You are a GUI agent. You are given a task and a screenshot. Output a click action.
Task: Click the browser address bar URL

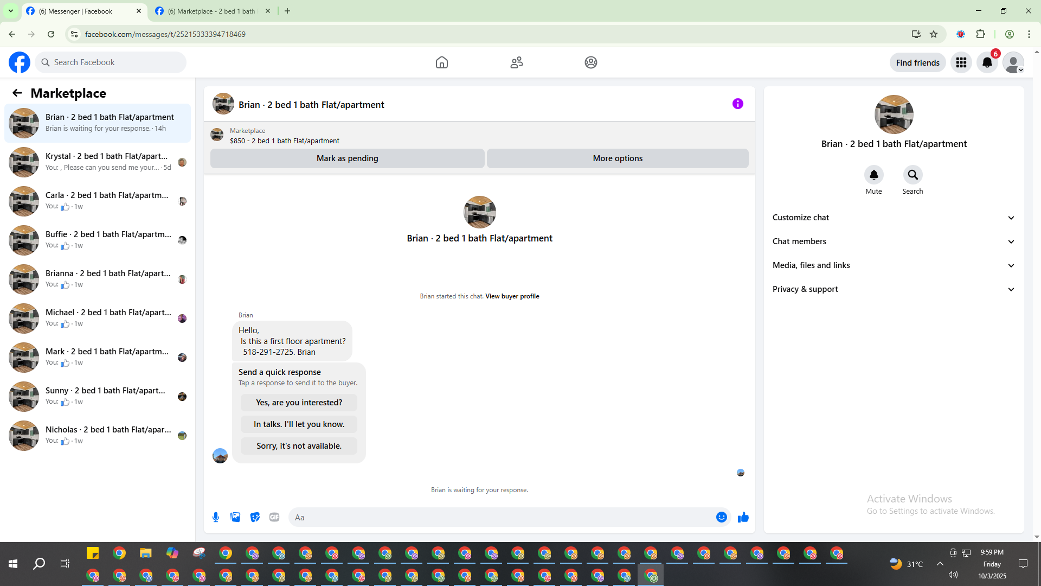click(x=165, y=34)
